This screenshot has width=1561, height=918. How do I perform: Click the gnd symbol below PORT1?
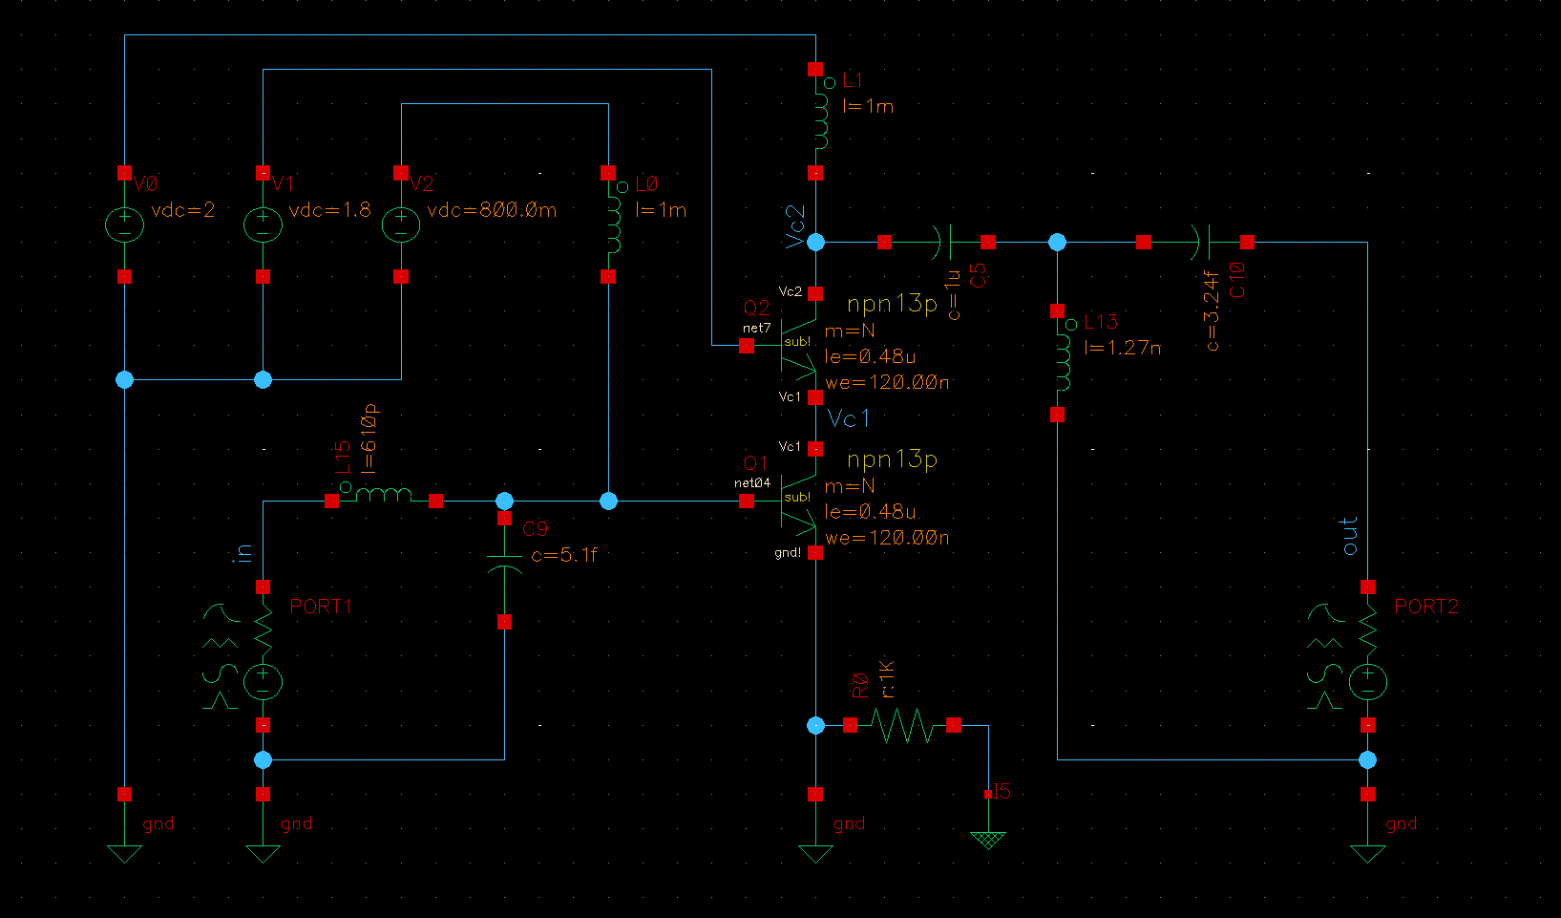click(263, 853)
